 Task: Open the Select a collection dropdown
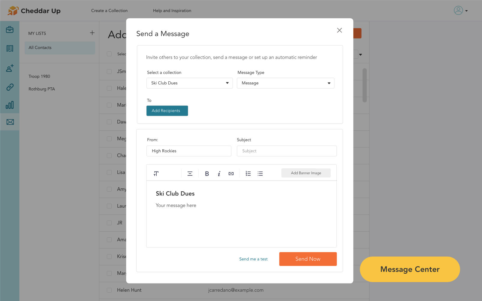(x=189, y=83)
